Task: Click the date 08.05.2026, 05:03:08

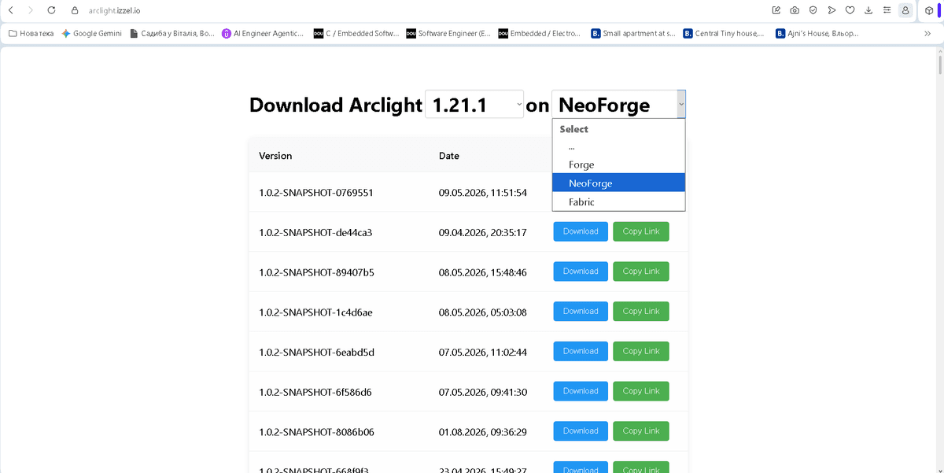Action: 483,312
